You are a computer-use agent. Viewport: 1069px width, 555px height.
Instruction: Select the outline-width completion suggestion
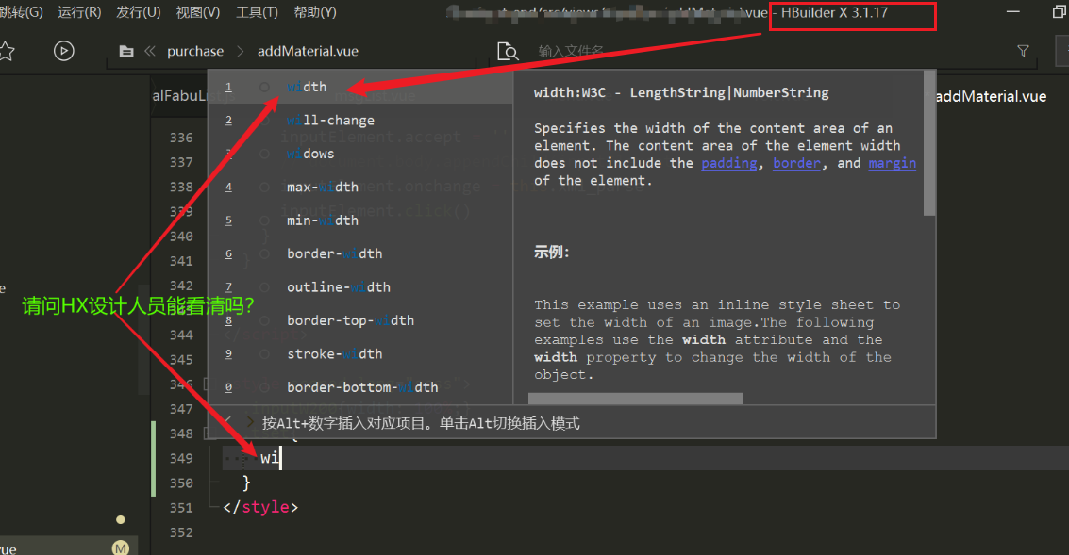pos(360,287)
